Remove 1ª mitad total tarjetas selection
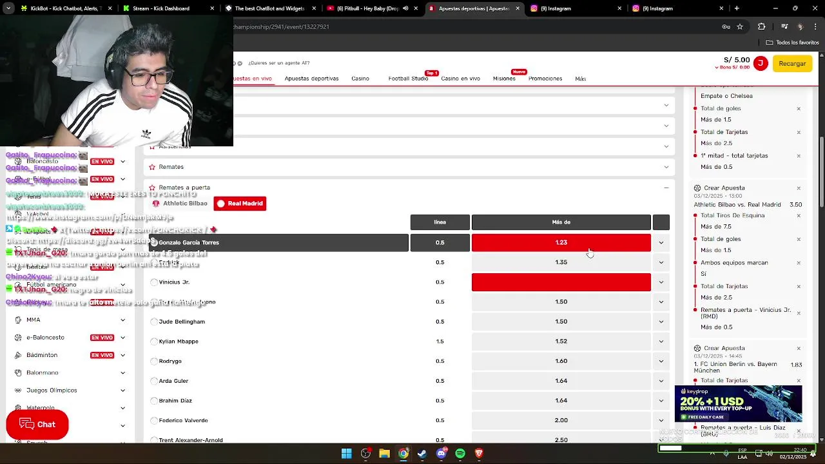The width and height of the screenshot is (825, 464). (x=799, y=156)
